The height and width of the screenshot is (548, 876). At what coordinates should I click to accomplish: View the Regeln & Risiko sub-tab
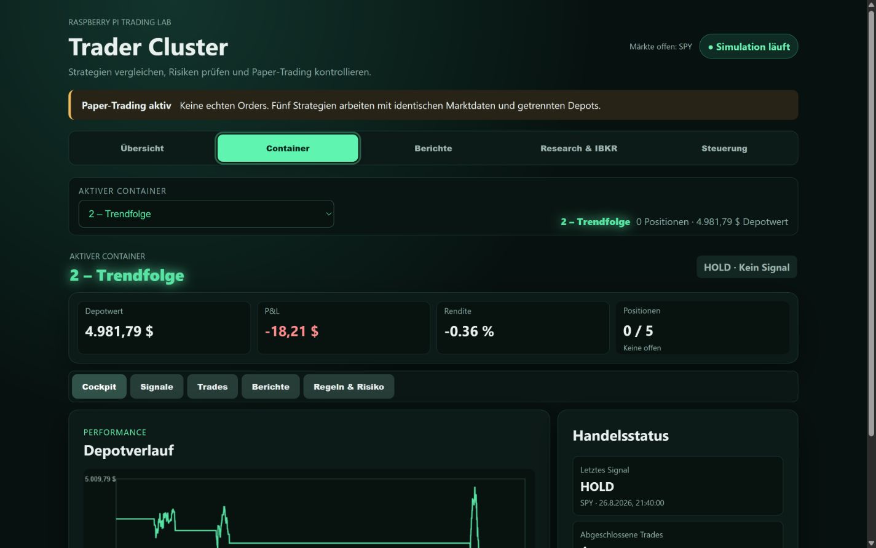(x=349, y=387)
